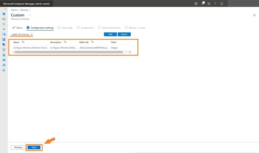
Task: Click the Add button
Action: (110, 34)
